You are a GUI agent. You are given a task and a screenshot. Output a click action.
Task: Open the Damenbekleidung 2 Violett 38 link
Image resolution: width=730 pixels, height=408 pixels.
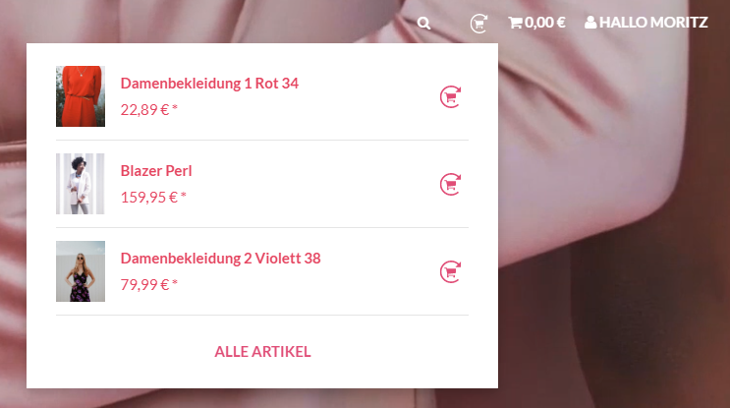[221, 259]
